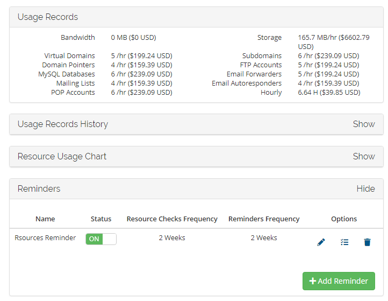Click the Subdomains 6 /hr value
Image resolution: width=388 pixels, height=301 pixels.
(x=328, y=56)
